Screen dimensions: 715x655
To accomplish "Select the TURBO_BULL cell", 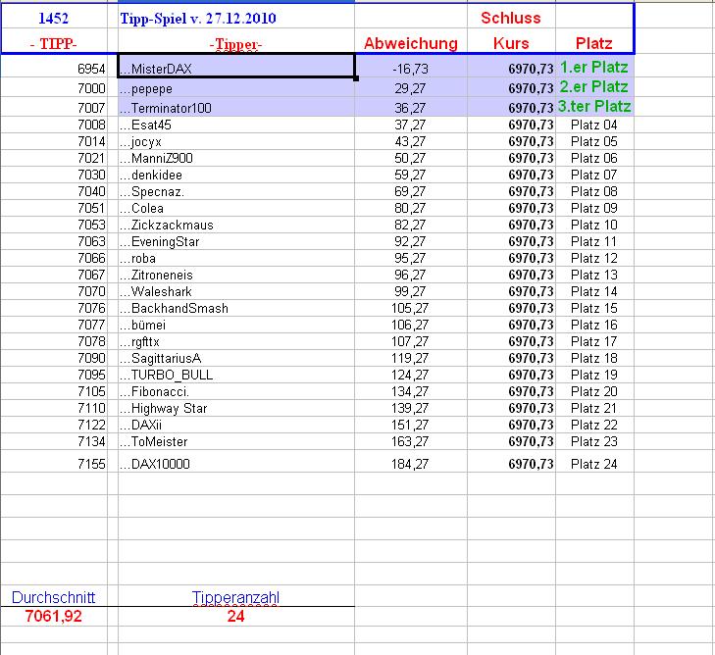I will tap(236, 376).
